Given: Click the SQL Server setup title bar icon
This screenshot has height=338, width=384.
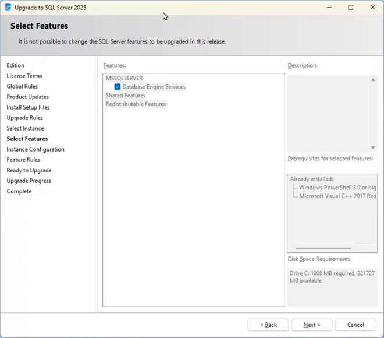Looking at the screenshot, I should (8, 8).
